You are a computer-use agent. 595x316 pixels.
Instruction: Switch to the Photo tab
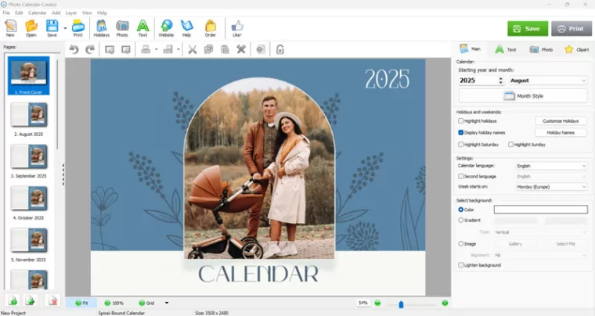(x=541, y=49)
